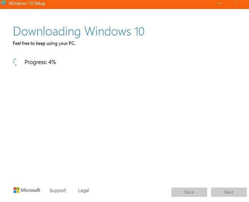Minimize the Windows 10 Setup window
Image resolution: width=249 pixels, height=202 pixels.
[x=219, y=3]
